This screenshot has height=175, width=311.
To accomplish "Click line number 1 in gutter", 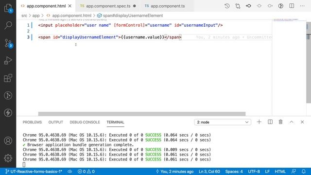I will click(28, 25).
